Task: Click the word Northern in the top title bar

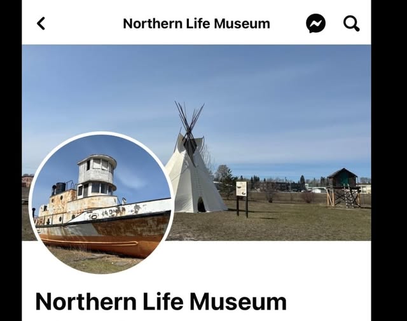Action: point(153,24)
